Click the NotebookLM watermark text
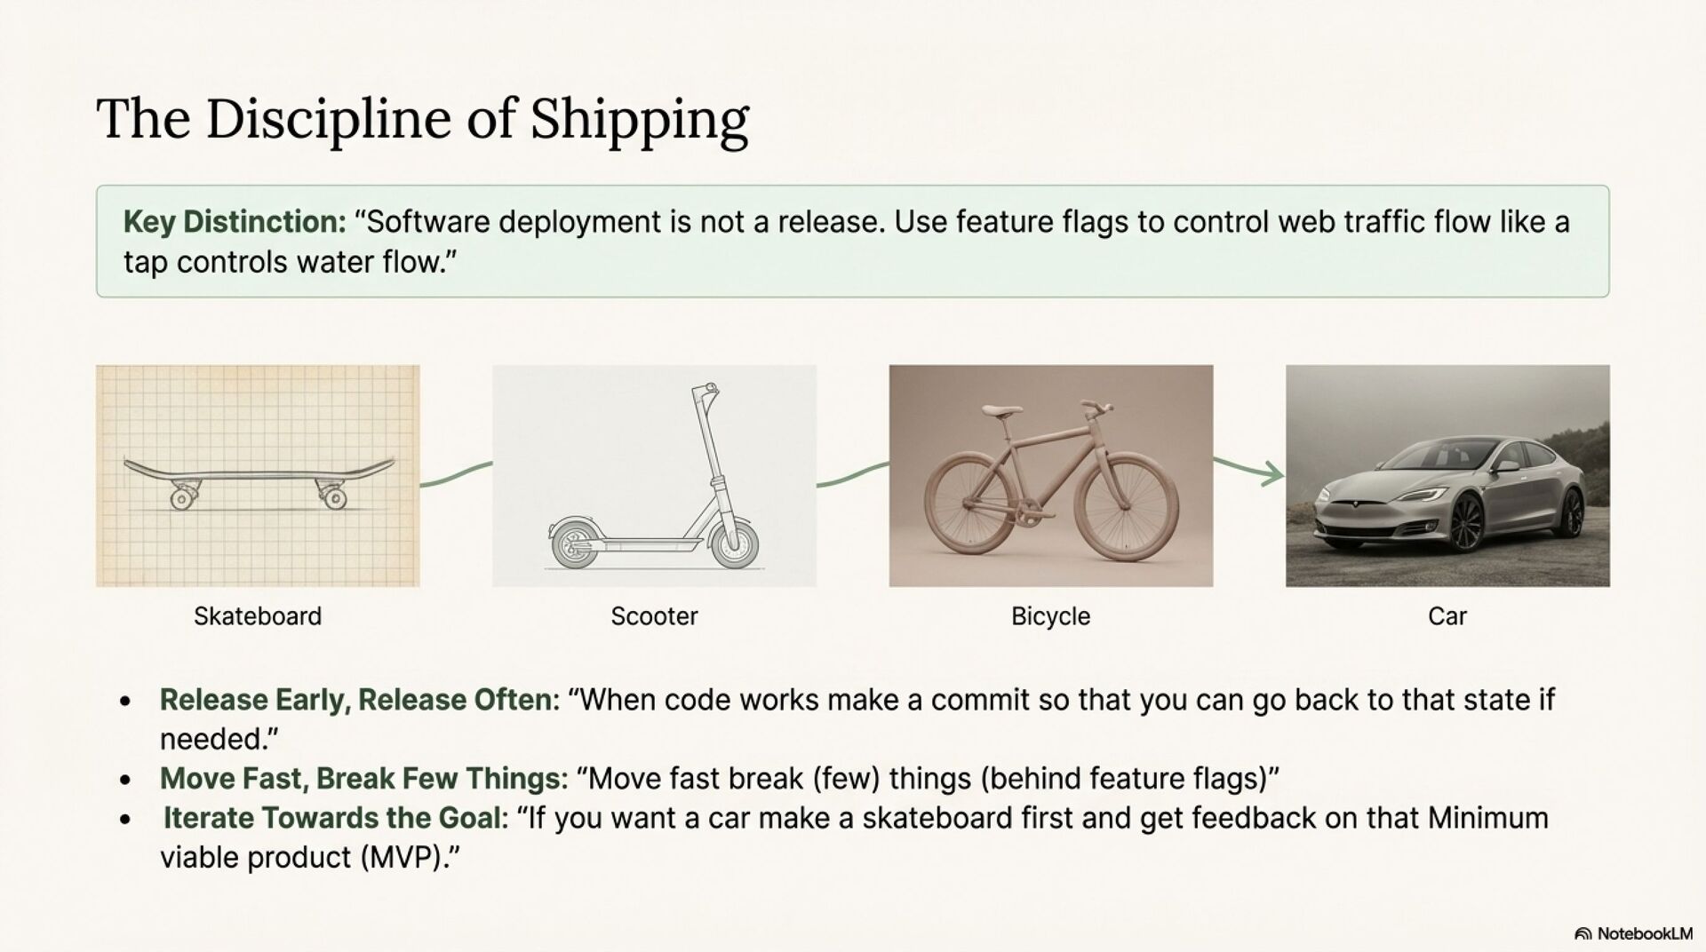This screenshot has height=952, width=1706. [1645, 933]
